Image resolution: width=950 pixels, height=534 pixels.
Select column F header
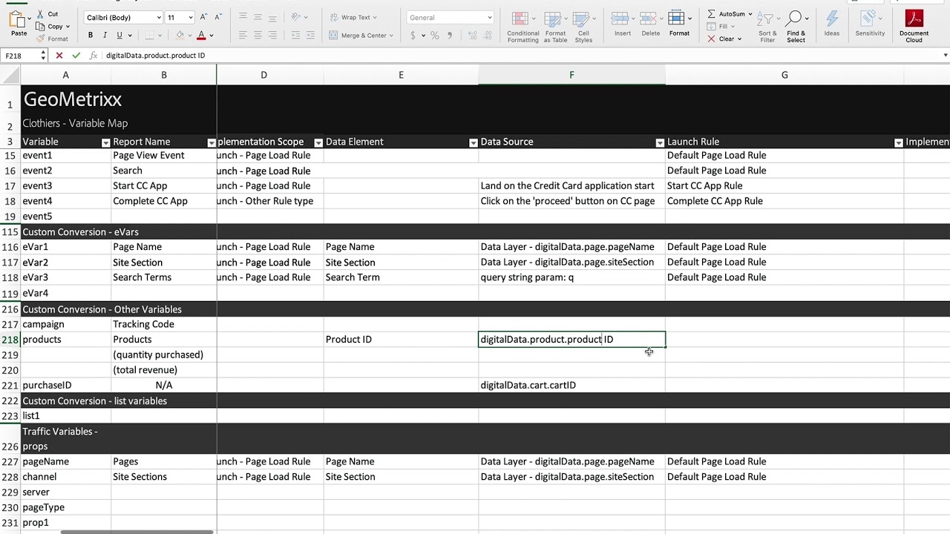571,75
